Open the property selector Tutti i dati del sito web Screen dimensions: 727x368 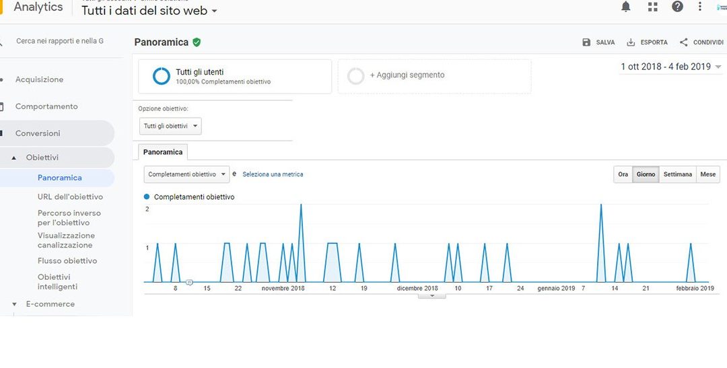click(x=149, y=11)
